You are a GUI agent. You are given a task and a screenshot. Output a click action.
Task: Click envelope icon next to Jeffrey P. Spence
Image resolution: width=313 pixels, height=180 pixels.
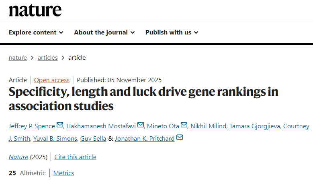pyautogui.click(x=60, y=125)
